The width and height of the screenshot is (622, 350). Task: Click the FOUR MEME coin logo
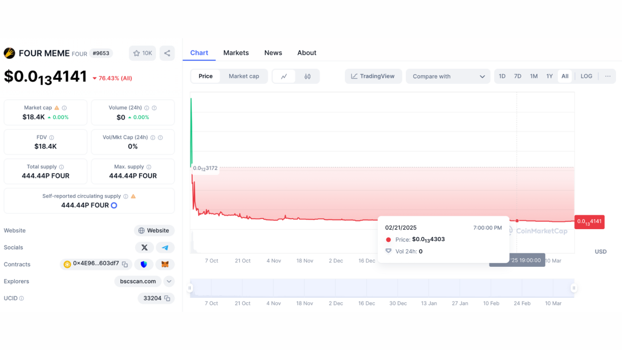click(x=10, y=53)
